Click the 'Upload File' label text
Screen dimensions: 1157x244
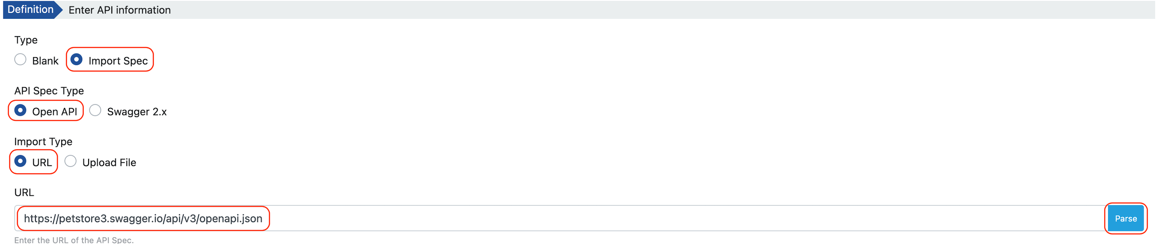[109, 162]
